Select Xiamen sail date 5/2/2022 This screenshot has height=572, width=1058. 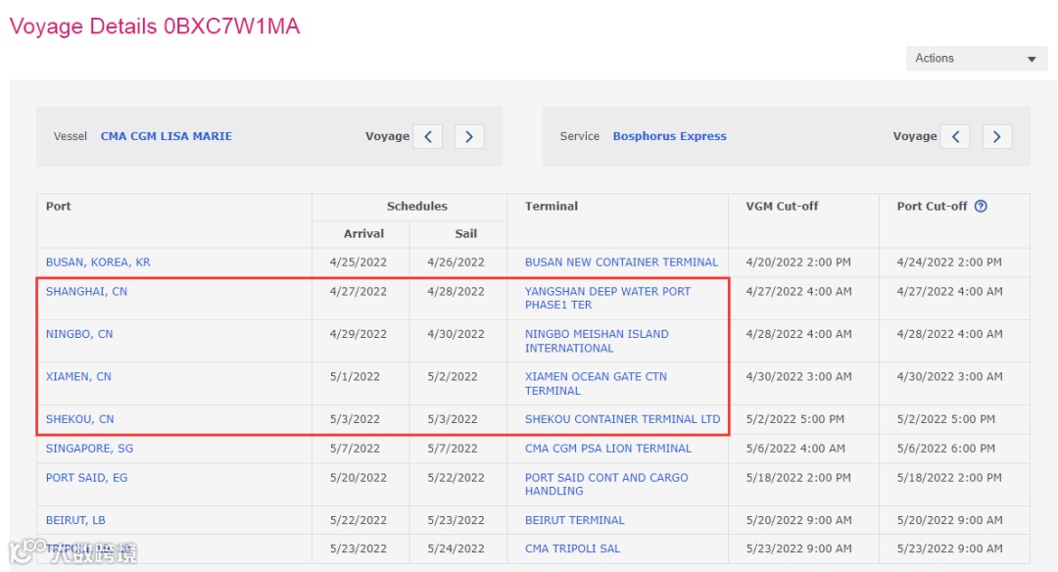[452, 376]
